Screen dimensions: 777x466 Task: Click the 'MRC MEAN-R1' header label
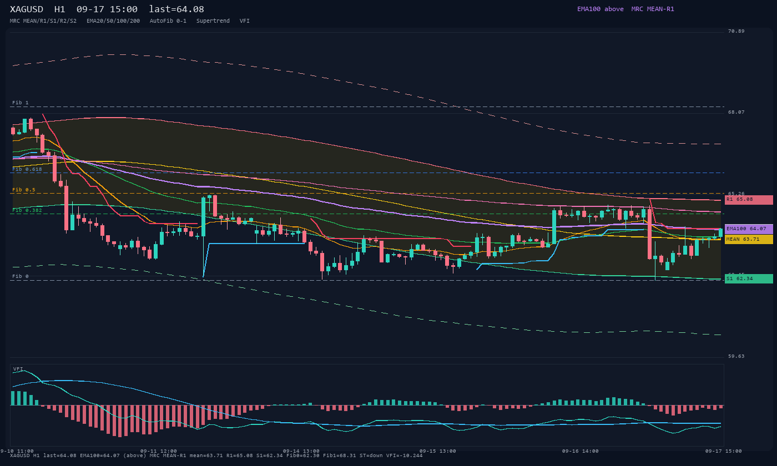[652, 9]
